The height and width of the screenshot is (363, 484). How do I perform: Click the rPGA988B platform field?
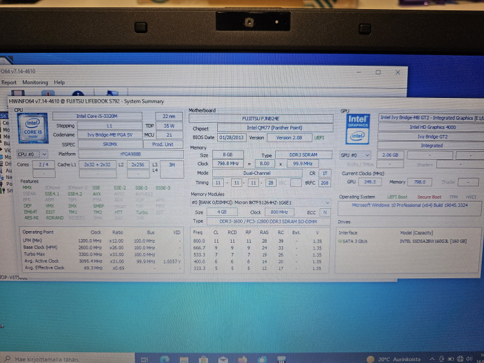click(131, 154)
